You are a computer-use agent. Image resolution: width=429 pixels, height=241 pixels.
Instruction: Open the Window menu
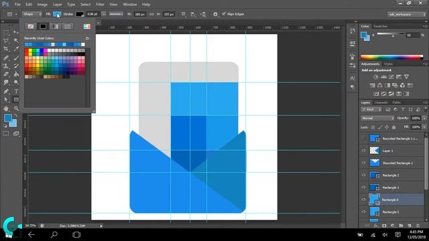click(129, 5)
